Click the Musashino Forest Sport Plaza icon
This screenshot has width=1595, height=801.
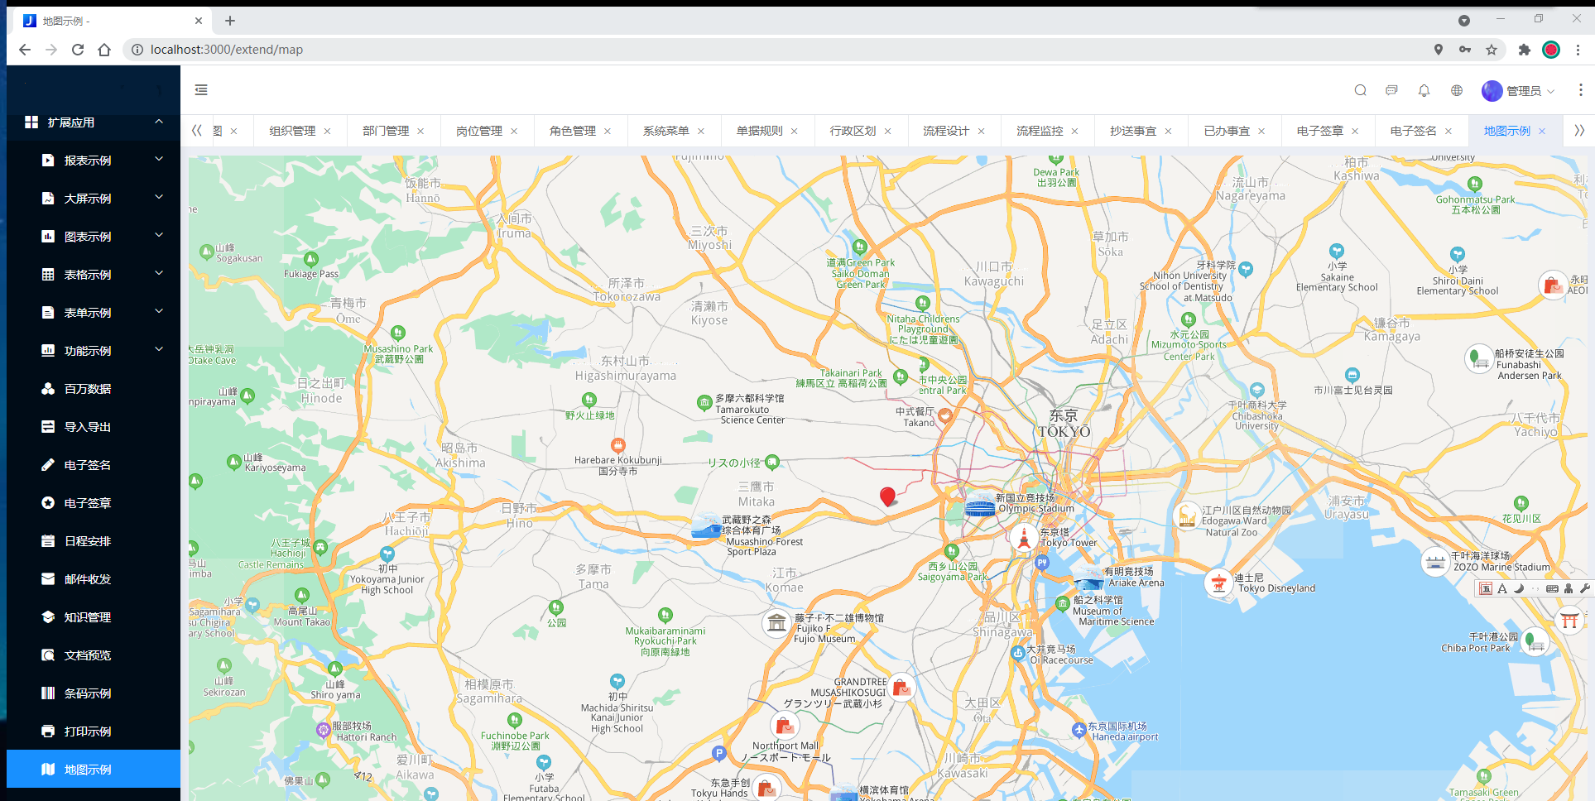click(706, 526)
